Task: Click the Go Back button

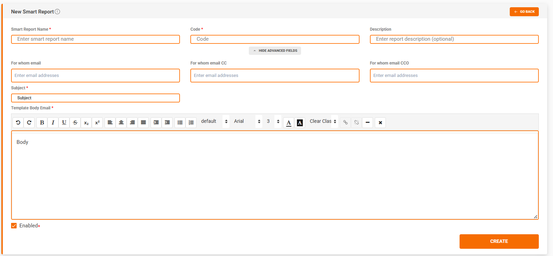Action: click(524, 12)
